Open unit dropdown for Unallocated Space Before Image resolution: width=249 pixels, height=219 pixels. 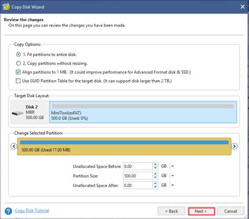pos(172,166)
